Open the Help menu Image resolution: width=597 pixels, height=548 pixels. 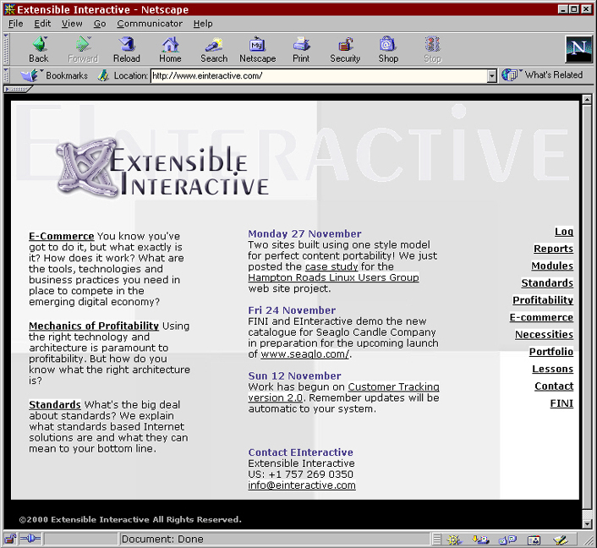coord(203,24)
